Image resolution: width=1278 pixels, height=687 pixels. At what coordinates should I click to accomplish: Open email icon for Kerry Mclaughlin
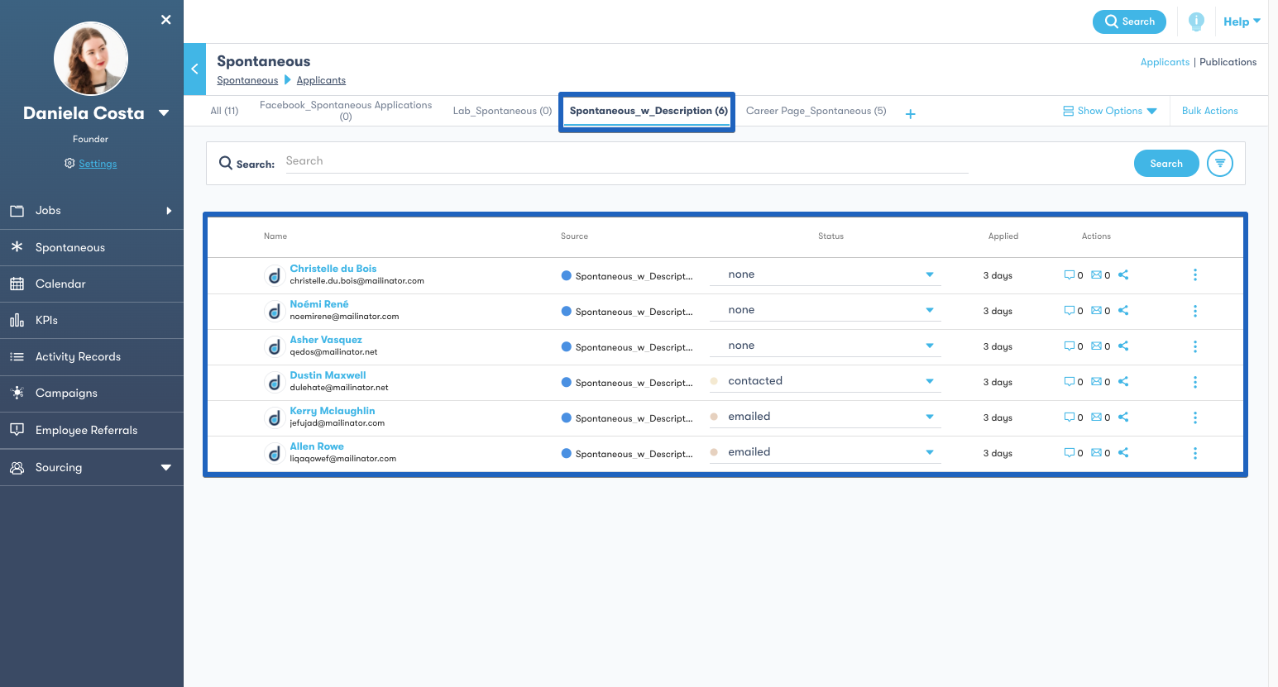(1096, 417)
